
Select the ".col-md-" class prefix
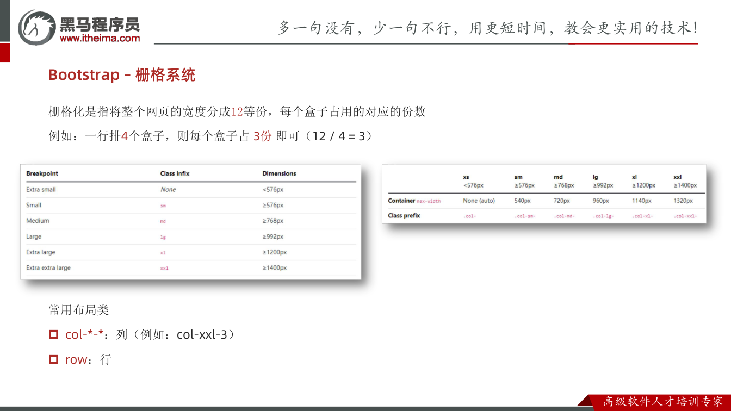click(565, 216)
